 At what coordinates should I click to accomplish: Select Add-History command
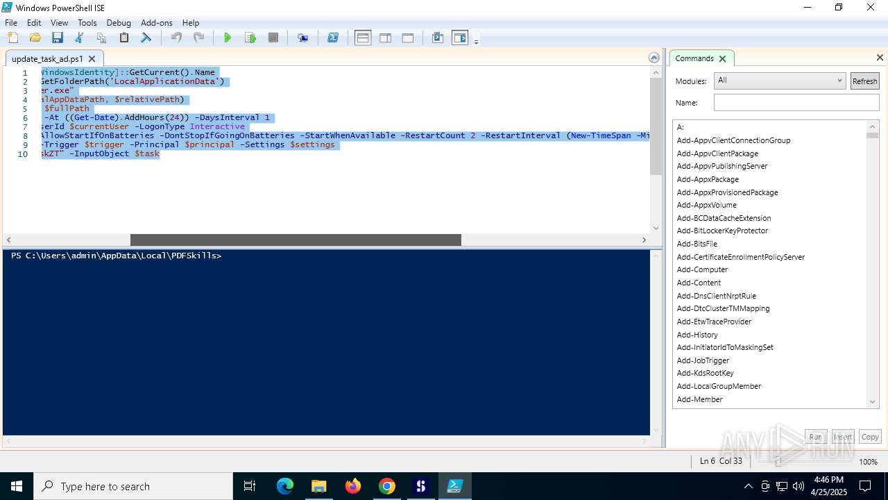point(697,335)
